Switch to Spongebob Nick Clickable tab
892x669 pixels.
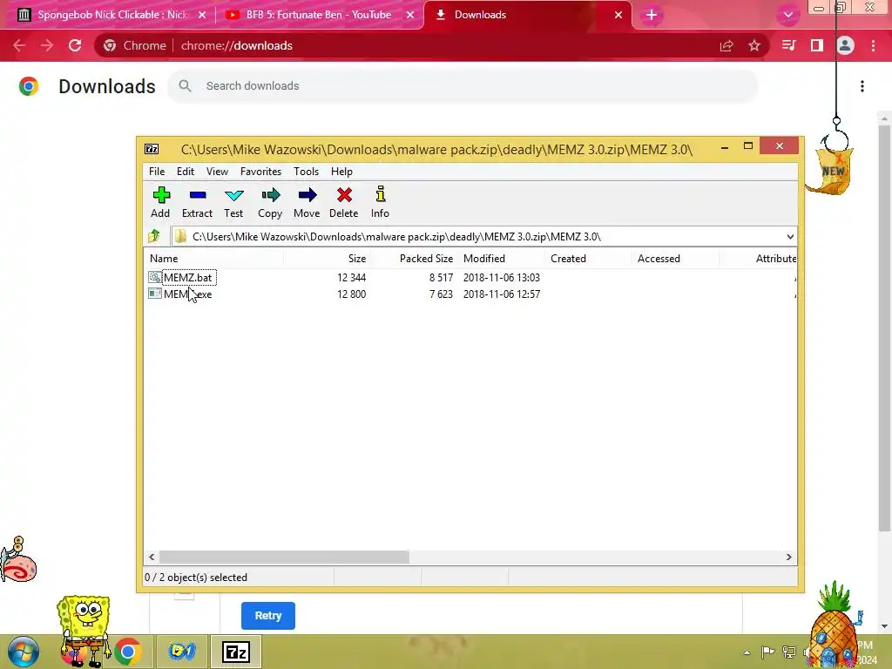(x=112, y=15)
